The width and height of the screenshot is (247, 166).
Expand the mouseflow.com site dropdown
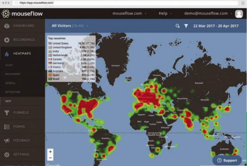(129, 14)
